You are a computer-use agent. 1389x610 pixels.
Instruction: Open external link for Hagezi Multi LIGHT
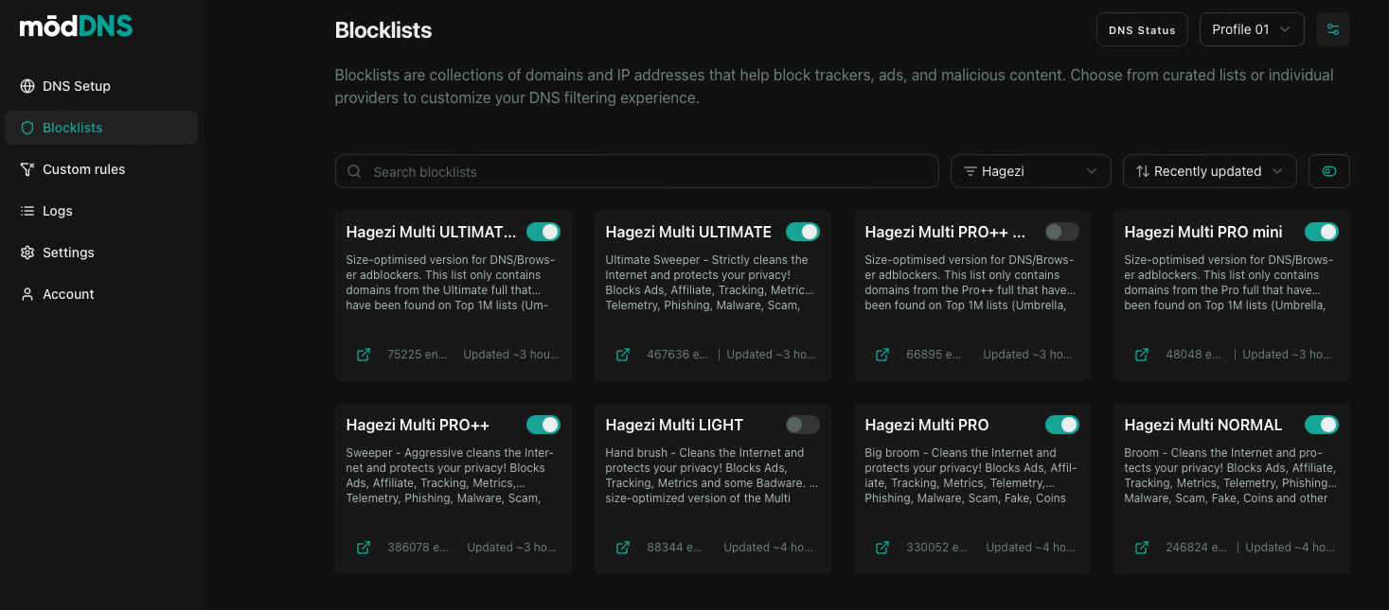[x=623, y=548]
